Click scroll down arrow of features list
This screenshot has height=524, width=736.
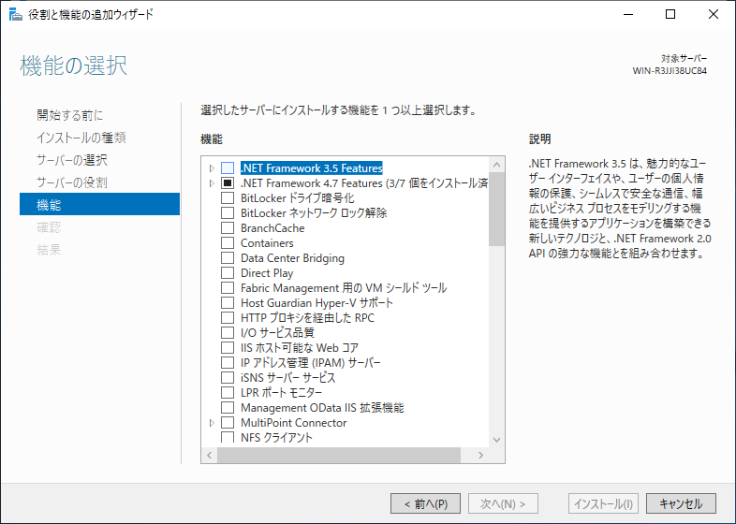coord(496,440)
